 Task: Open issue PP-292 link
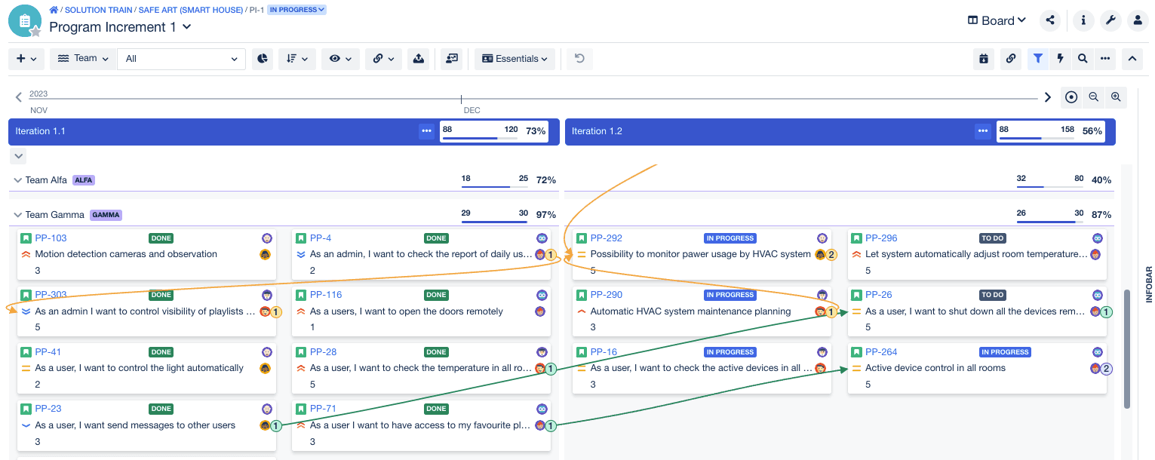[607, 238]
